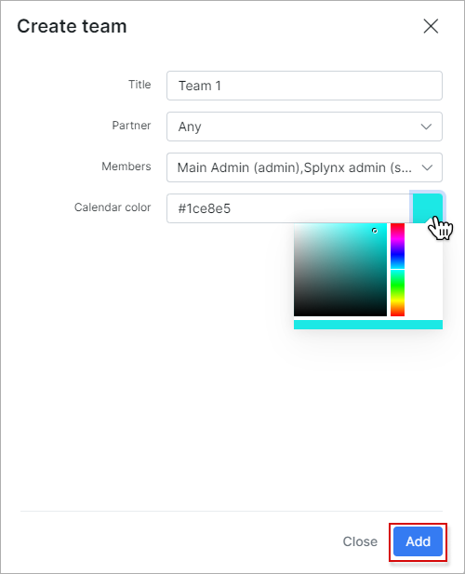Choose white at top-left corner of gradient
465x574 pixels.
coord(296,225)
